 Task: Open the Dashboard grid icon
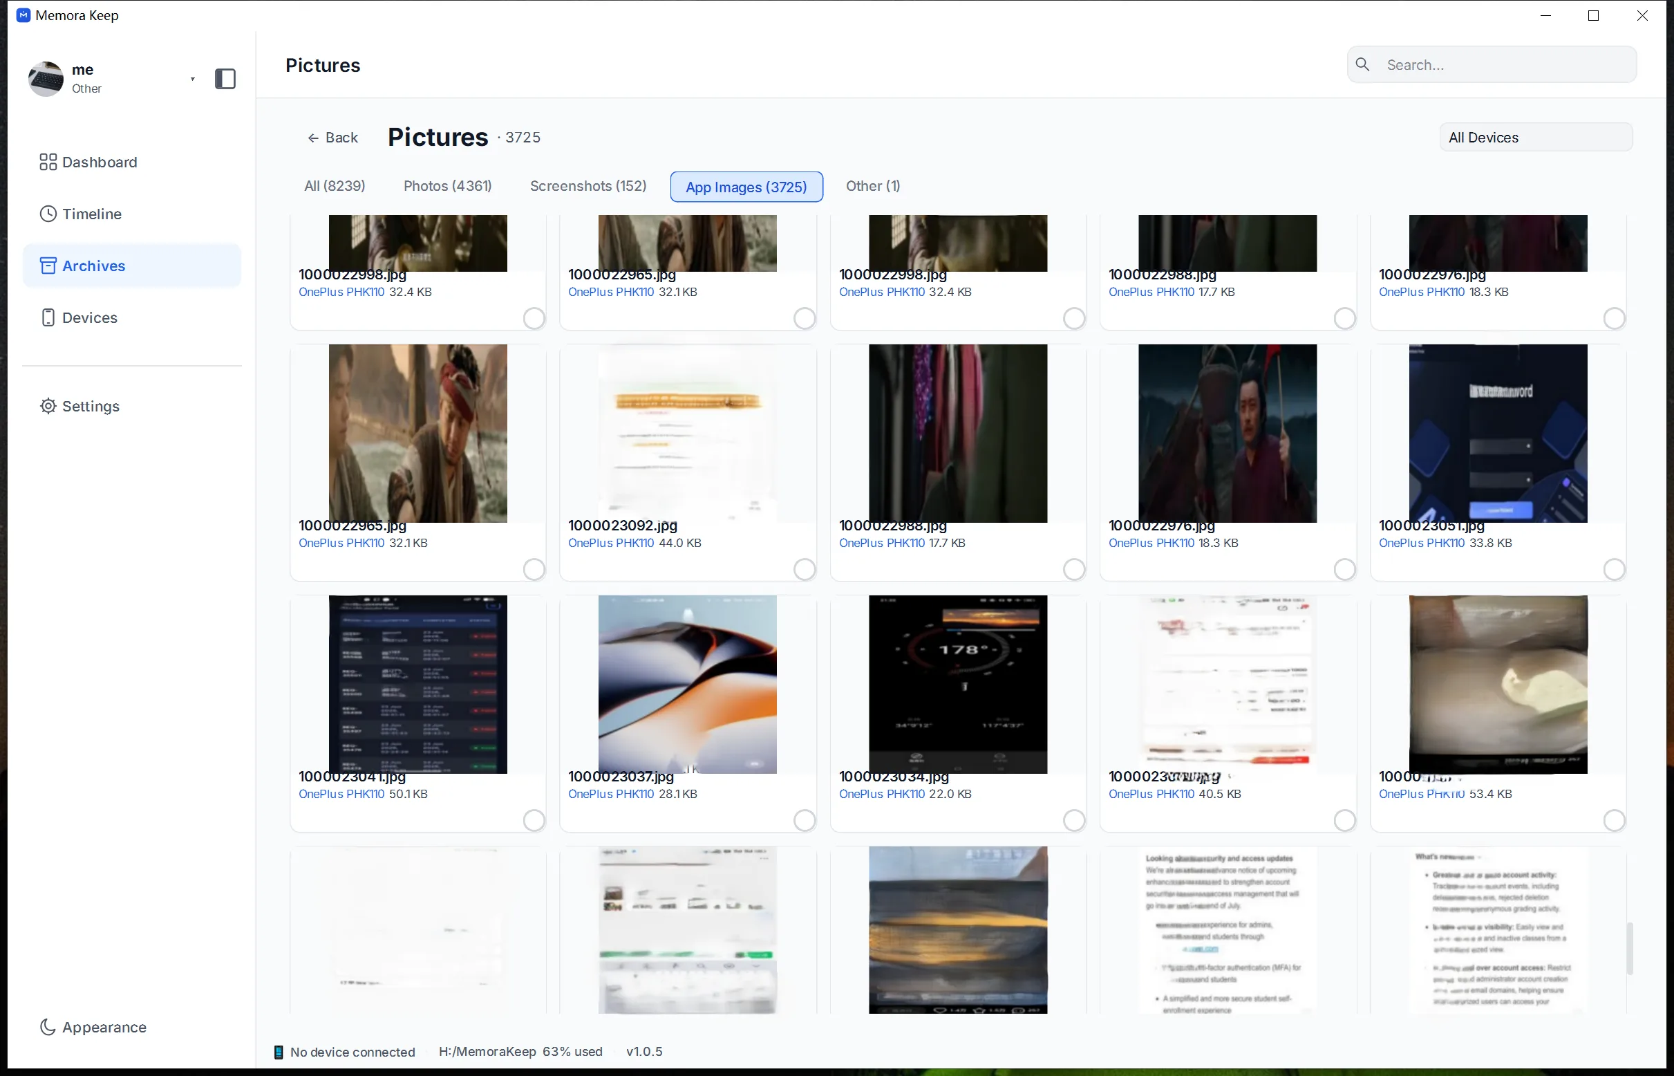(48, 162)
